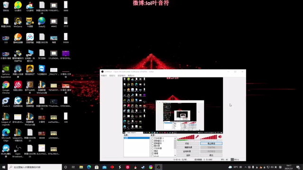The width and height of the screenshot is (303, 170).
Task: Open the 帮助(H) menu in OBS
Action: 131,76
